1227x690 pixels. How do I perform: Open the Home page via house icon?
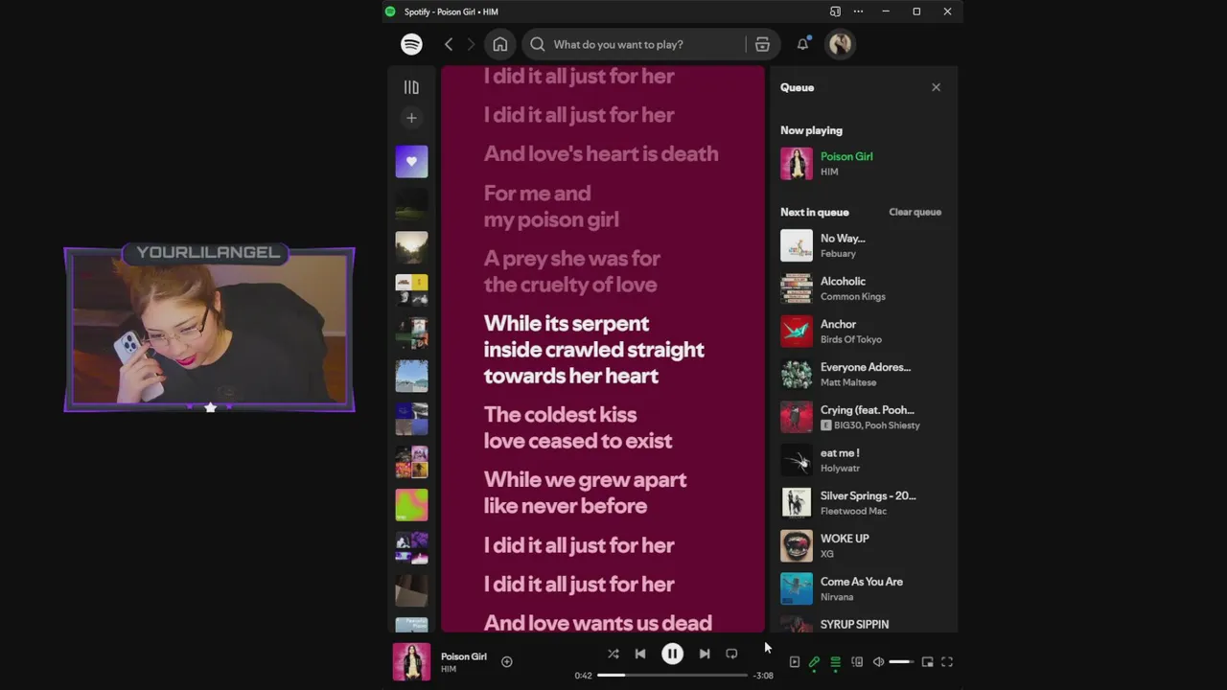click(500, 44)
